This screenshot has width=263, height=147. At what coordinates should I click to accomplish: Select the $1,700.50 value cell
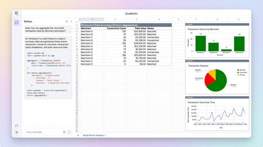click(x=136, y=58)
